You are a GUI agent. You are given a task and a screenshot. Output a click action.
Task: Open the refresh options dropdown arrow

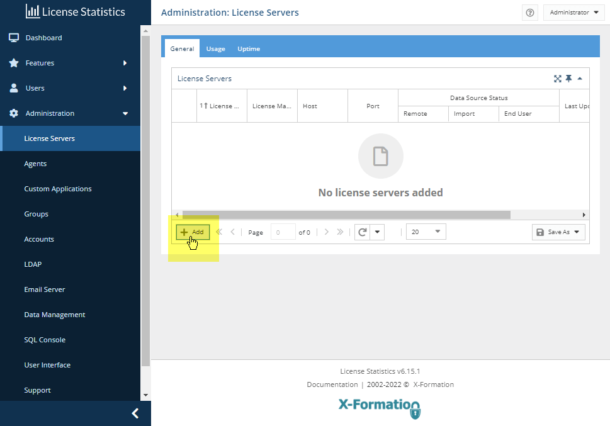(377, 232)
